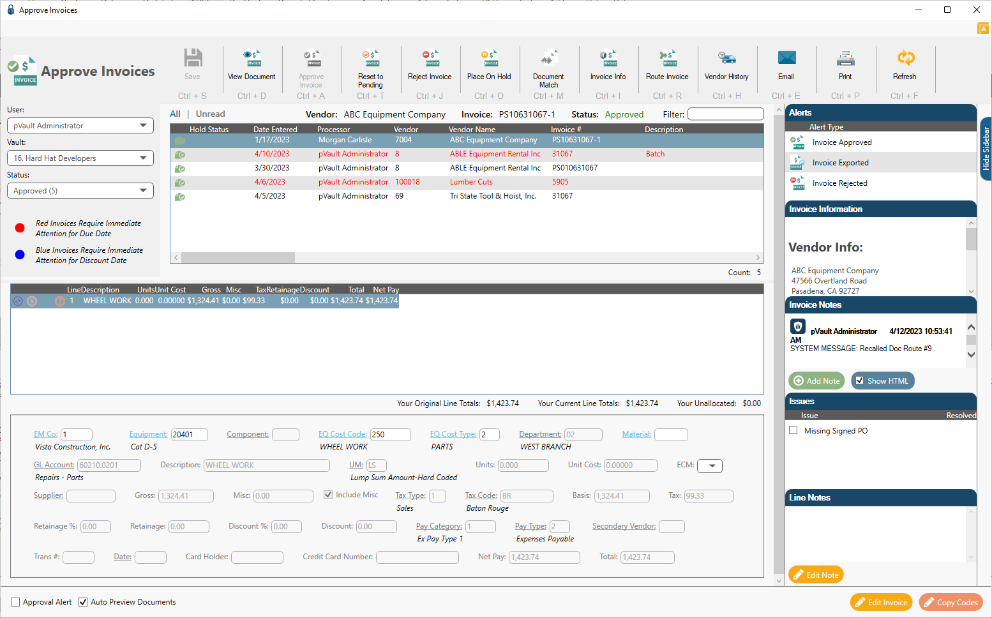The height and width of the screenshot is (618, 992).
Task: Sort by Invoice # column header
Action: tap(566, 130)
